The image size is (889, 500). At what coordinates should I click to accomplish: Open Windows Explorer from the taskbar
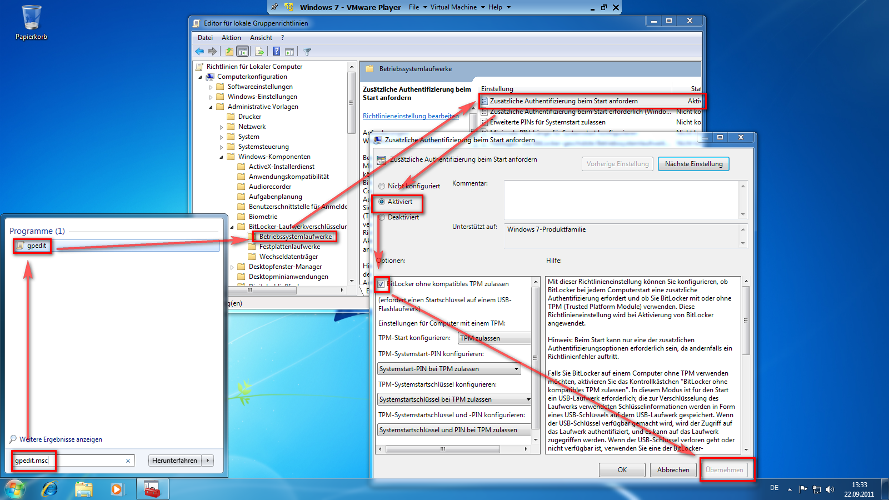[x=84, y=489]
